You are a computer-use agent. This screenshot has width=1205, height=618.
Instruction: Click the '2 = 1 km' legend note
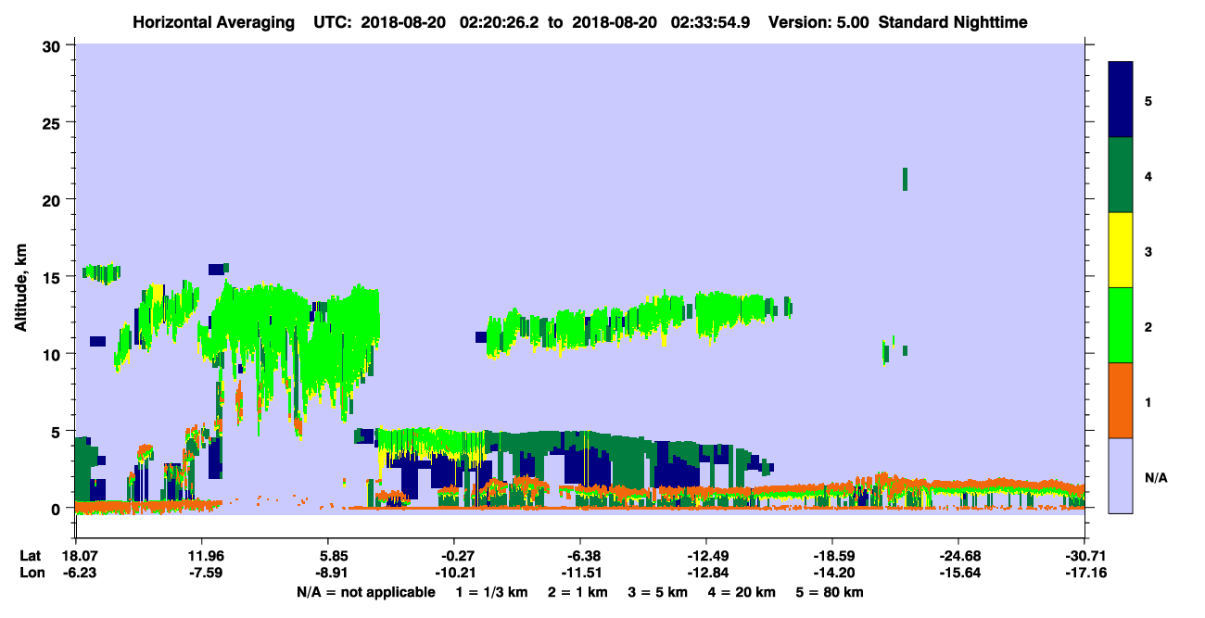(x=577, y=592)
